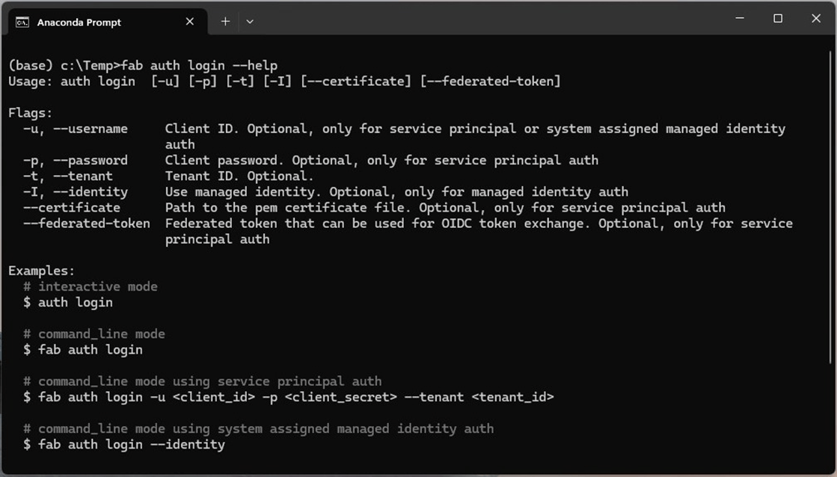The width and height of the screenshot is (837, 477).
Task: Click the 'Usage: auth login' line
Action: point(72,81)
